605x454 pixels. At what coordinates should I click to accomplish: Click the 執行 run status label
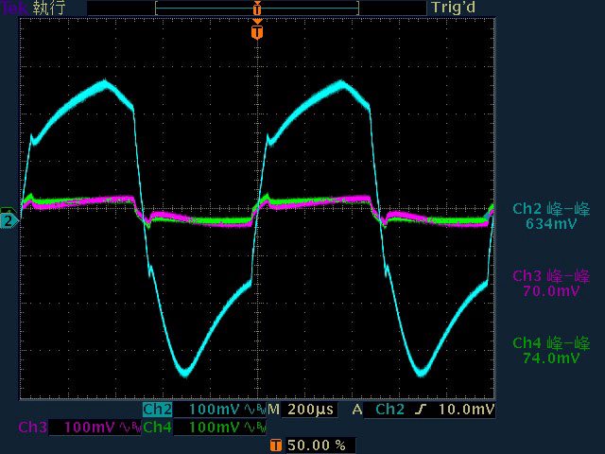[47, 8]
